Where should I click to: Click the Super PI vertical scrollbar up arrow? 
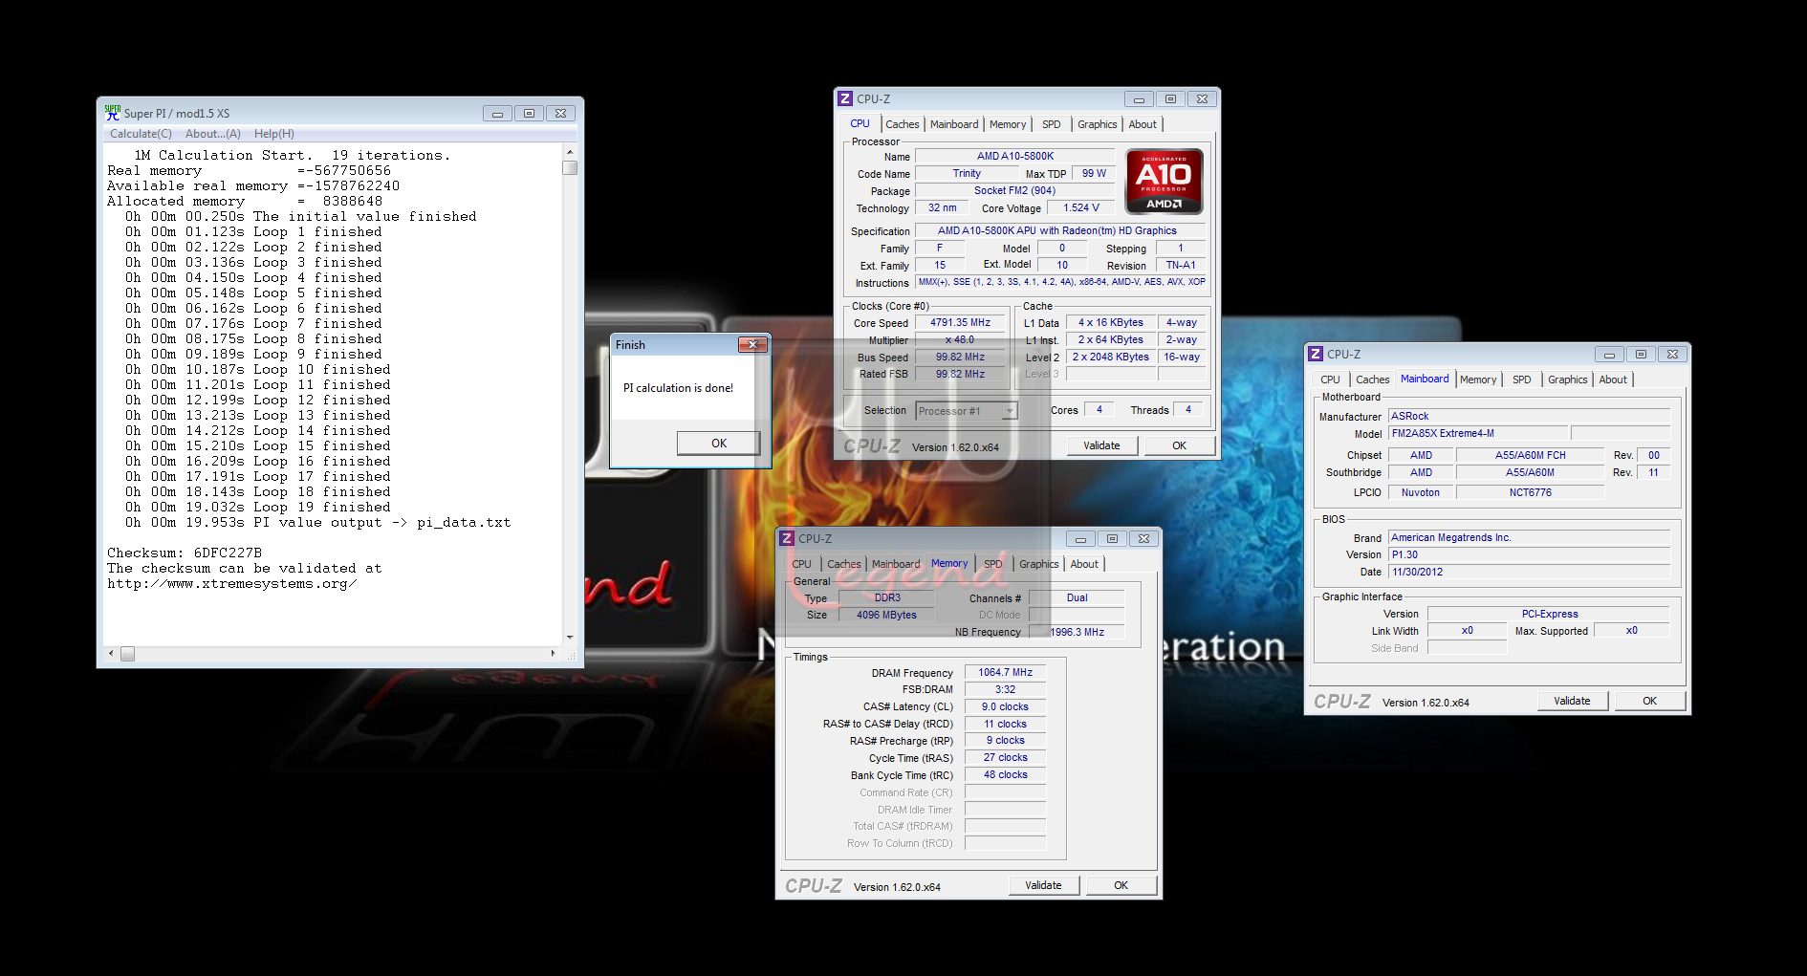coord(570,152)
